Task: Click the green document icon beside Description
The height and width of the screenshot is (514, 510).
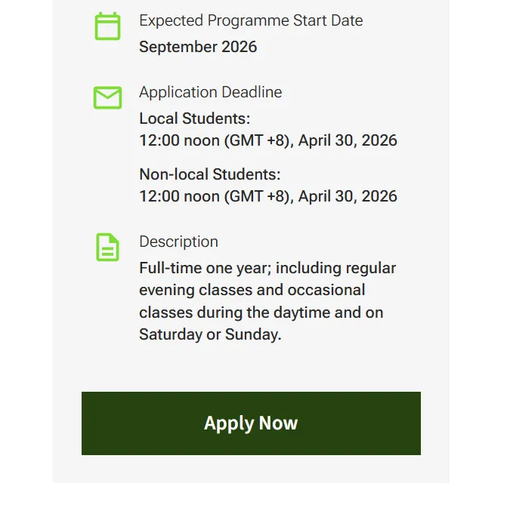Action: coord(108,247)
